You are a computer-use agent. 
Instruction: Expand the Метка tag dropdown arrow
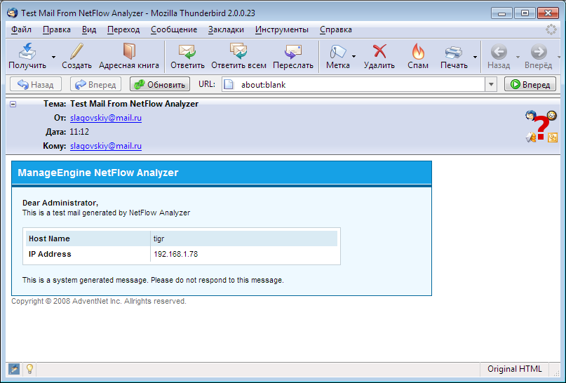(353, 56)
